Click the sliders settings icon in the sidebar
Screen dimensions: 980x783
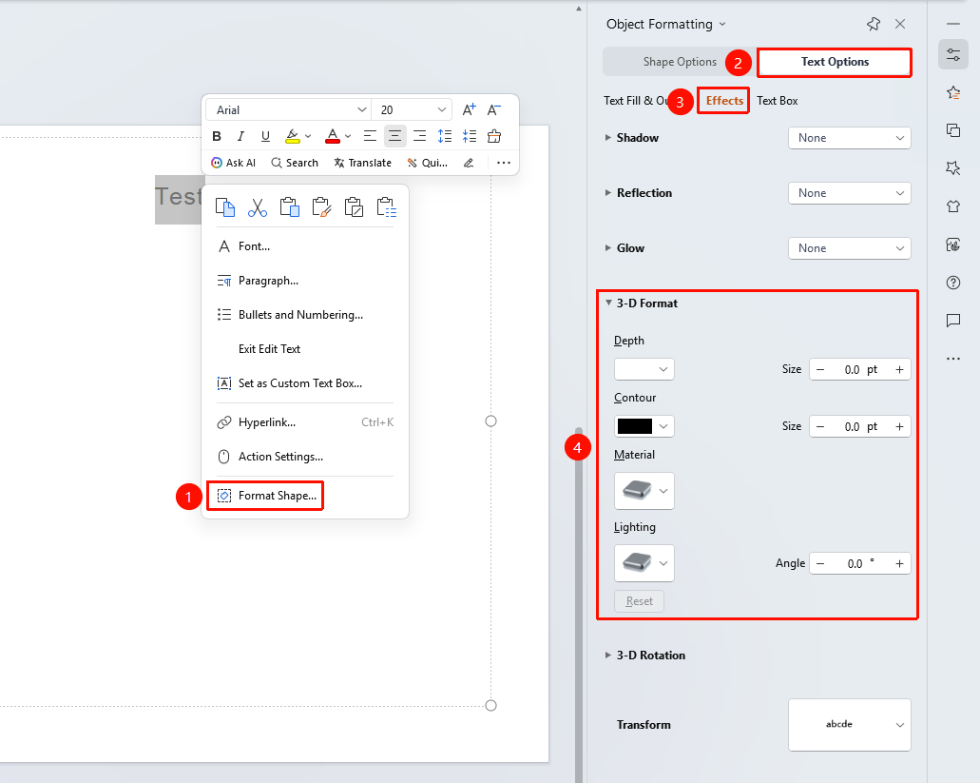[953, 55]
